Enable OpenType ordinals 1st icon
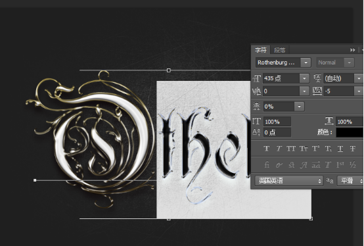 pyautogui.click(x=340, y=165)
